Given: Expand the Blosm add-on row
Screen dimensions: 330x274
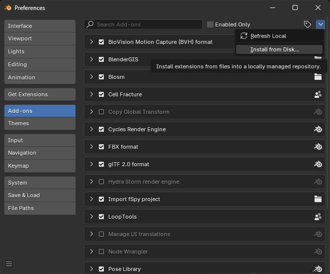Looking at the screenshot, I should 91,76.
